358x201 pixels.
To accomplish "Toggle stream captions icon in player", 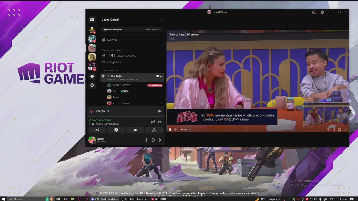I will click(329, 130).
